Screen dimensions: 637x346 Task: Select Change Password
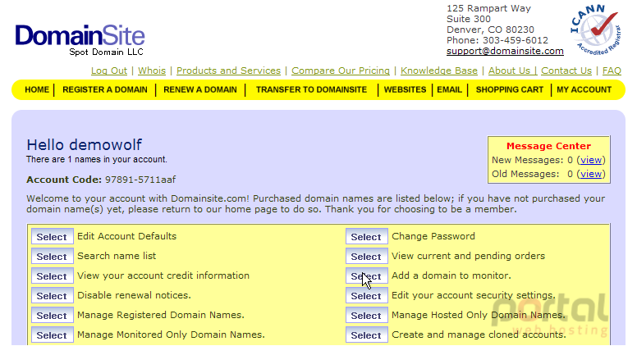tap(366, 236)
